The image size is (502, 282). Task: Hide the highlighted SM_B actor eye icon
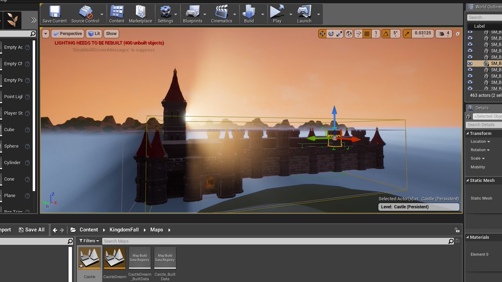470,64
